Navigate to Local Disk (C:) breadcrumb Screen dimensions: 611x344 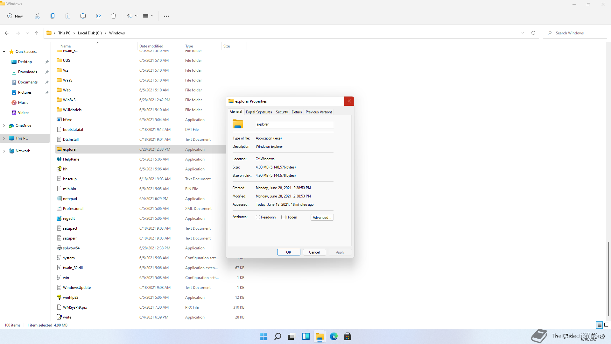90,33
